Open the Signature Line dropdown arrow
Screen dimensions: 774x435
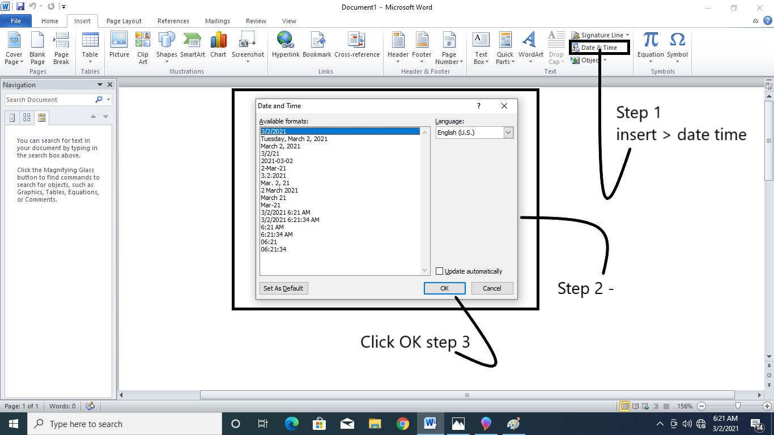[x=627, y=35]
